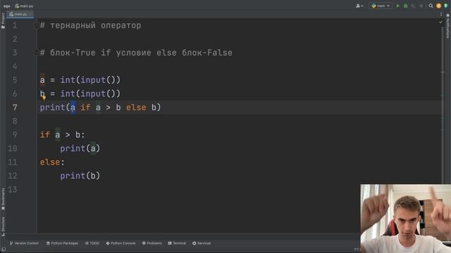Open Search Everywhere magnifier icon
The image size is (451, 253).
tap(431, 6)
